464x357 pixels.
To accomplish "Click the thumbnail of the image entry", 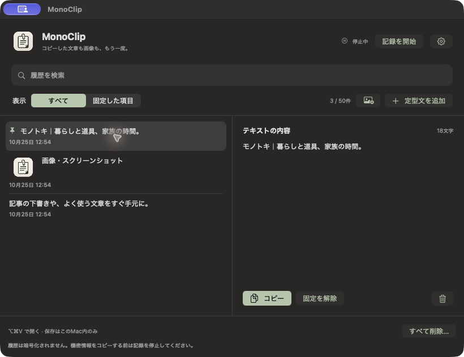I will [x=23, y=167].
